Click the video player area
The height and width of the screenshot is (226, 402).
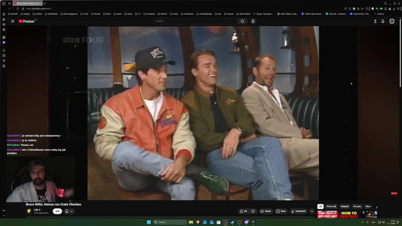point(203,113)
